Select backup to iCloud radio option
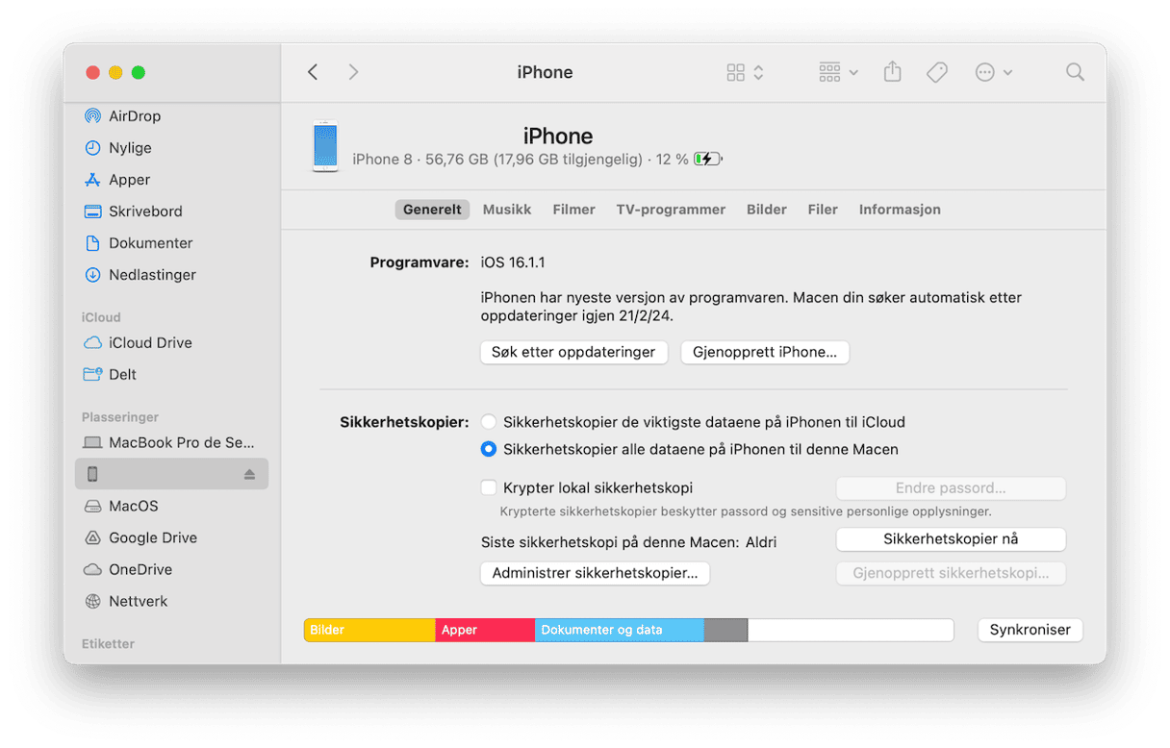The image size is (1170, 748). point(489,422)
